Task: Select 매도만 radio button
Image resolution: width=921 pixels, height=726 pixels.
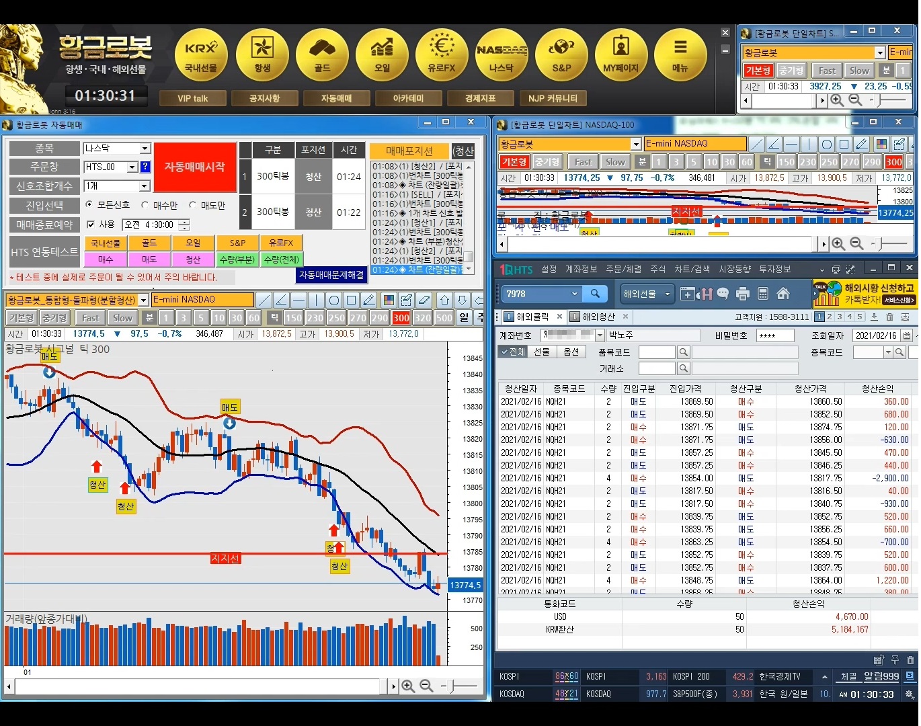Action: tap(192, 204)
